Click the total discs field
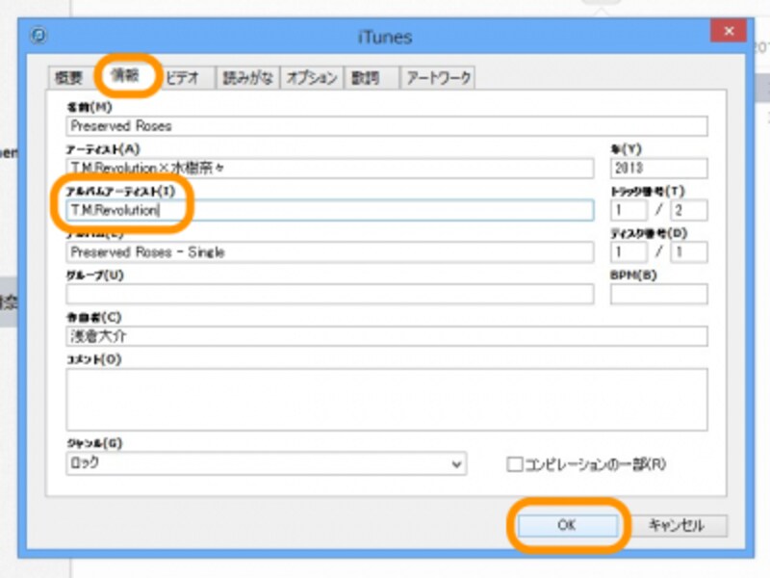Screen dimensions: 770x578 click(689, 252)
